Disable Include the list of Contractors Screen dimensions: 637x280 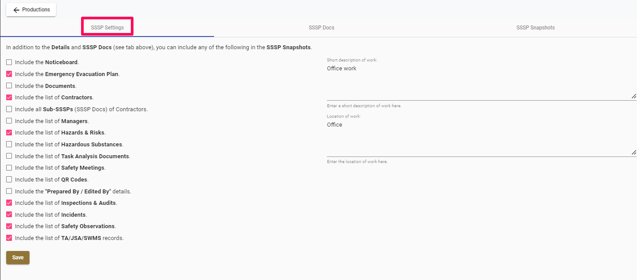(9, 97)
